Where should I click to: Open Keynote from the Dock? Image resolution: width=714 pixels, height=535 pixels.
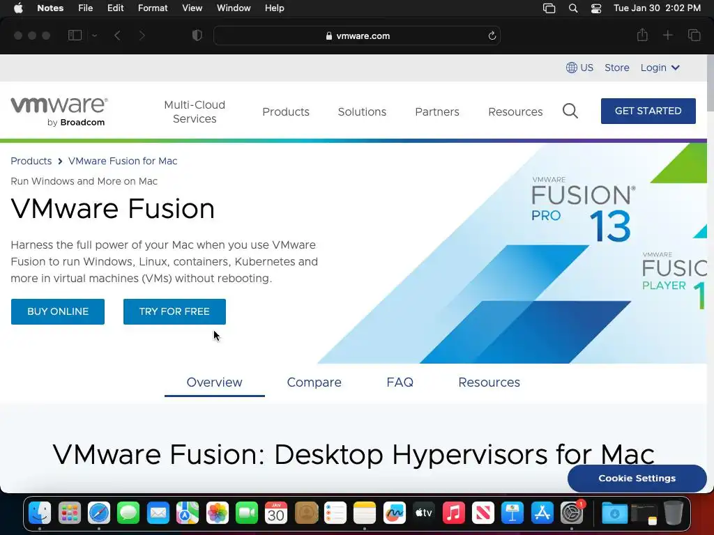click(512, 513)
